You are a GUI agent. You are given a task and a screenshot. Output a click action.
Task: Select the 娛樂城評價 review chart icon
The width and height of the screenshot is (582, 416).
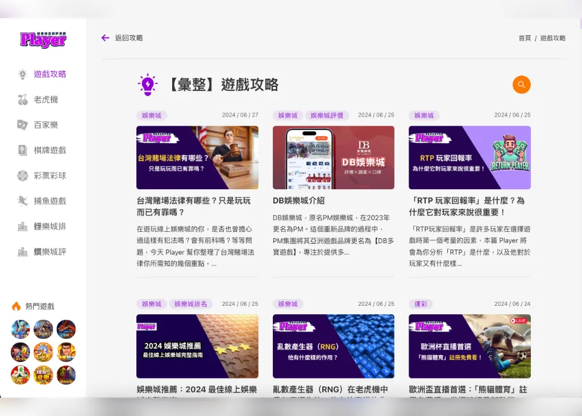click(x=23, y=252)
